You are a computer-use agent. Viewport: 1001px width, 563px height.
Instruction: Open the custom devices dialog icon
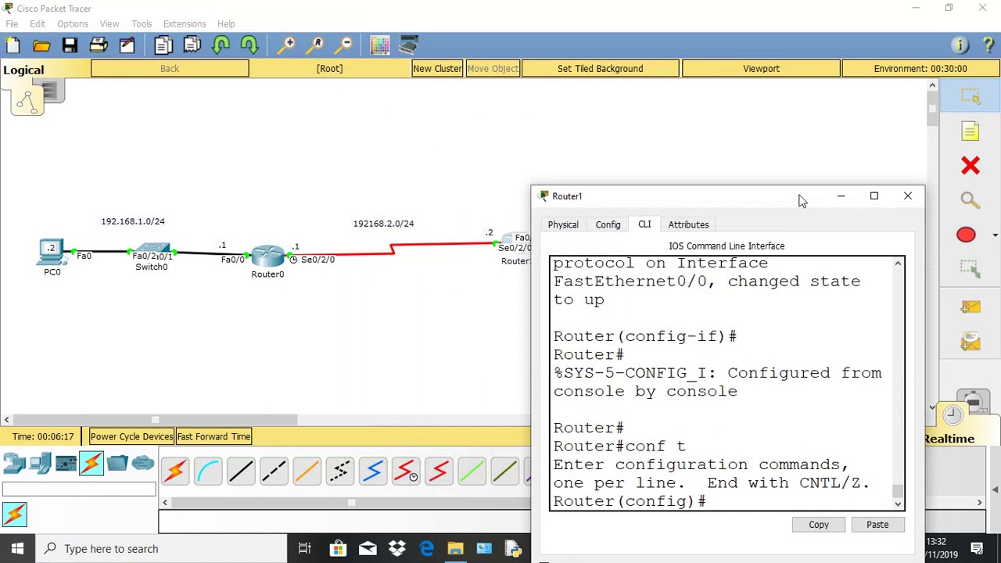point(408,46)
